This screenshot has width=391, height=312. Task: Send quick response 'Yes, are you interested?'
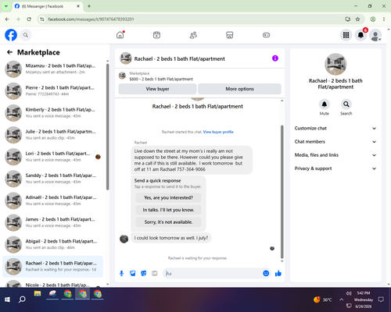point(168,197)
